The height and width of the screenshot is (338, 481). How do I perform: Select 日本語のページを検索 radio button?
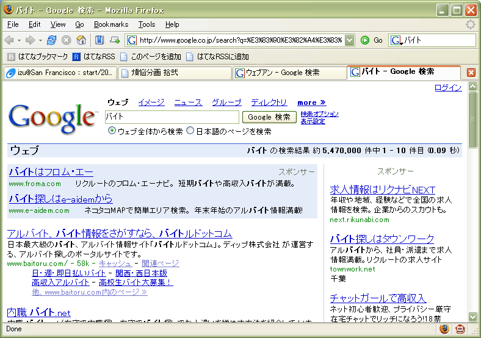190,131
